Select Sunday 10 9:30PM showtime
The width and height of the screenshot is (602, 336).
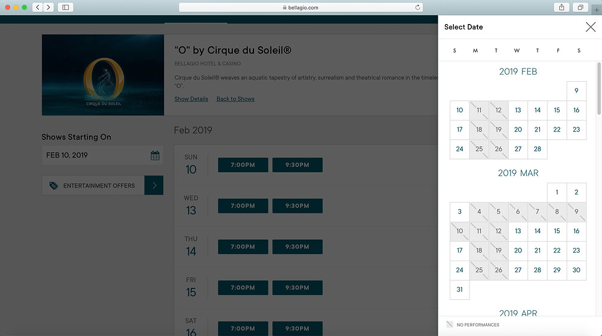point(297,165)
